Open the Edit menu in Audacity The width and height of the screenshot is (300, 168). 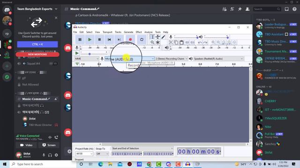click(x=82, y=32)
